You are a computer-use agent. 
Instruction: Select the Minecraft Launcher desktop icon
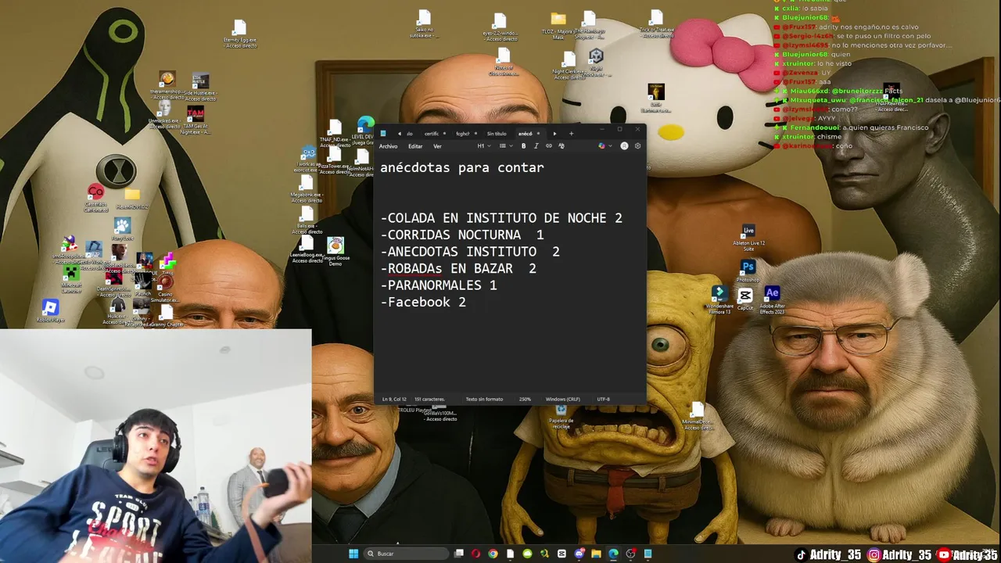click(x=71, y=280)
